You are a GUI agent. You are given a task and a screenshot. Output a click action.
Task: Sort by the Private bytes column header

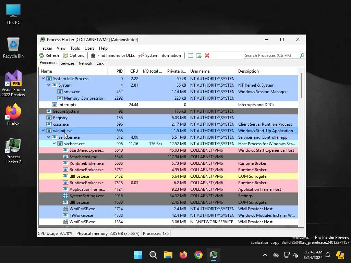click(176, 71)
